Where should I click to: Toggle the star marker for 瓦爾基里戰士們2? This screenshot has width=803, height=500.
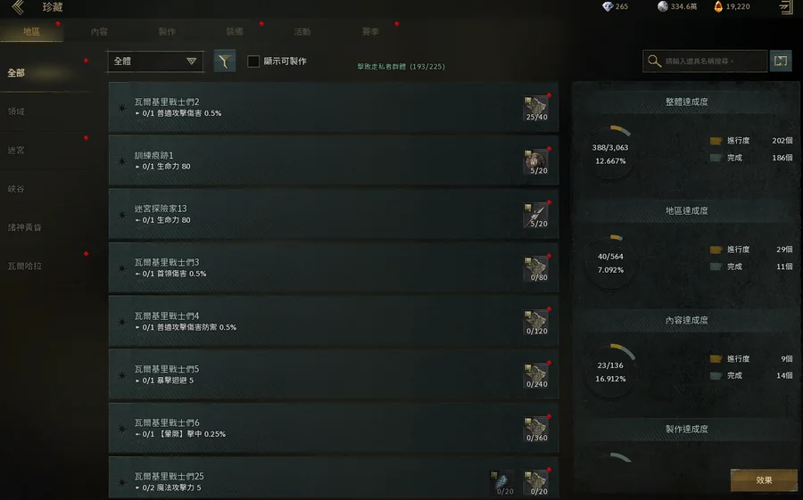coord(122,108)
